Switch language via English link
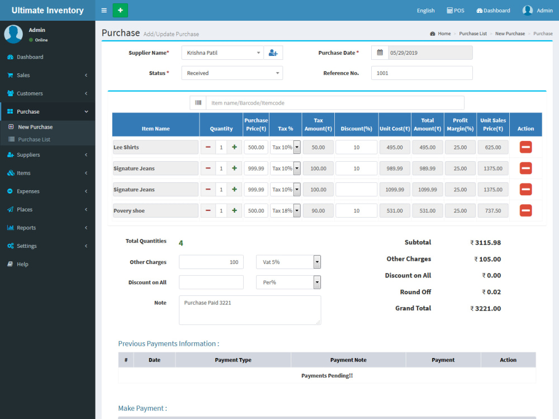 [x=425, y=11]
